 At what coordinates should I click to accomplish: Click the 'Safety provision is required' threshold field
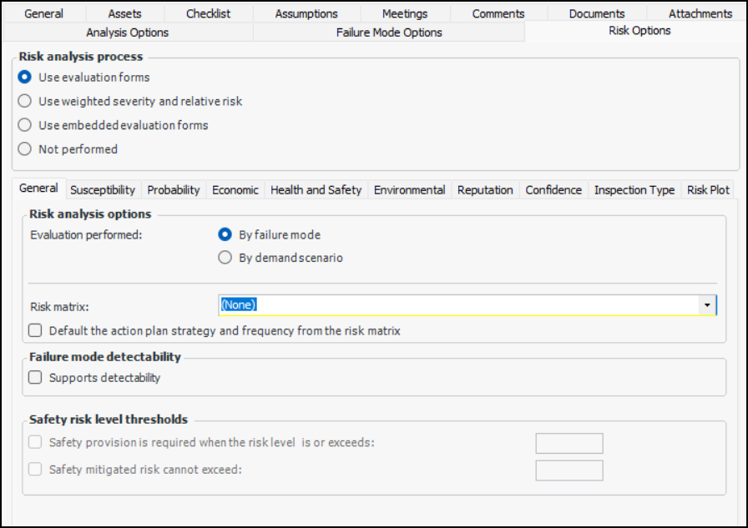[569, 443]
